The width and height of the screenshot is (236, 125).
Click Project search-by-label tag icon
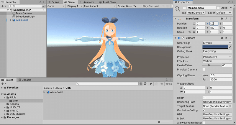(x=151, y=84)
